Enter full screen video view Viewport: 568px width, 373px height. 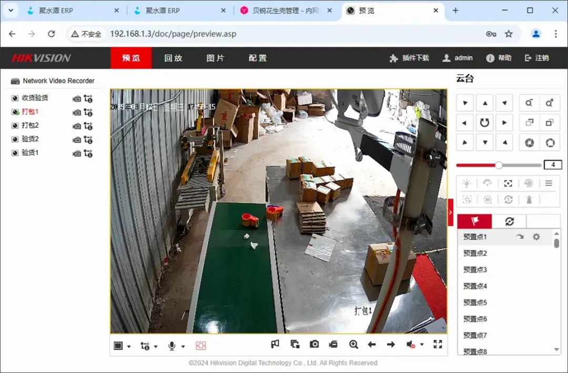[438, 344]
